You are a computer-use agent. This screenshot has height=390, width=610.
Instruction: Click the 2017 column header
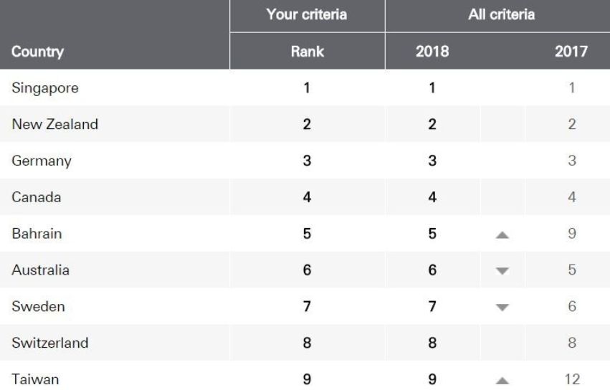tap(571, 52)
